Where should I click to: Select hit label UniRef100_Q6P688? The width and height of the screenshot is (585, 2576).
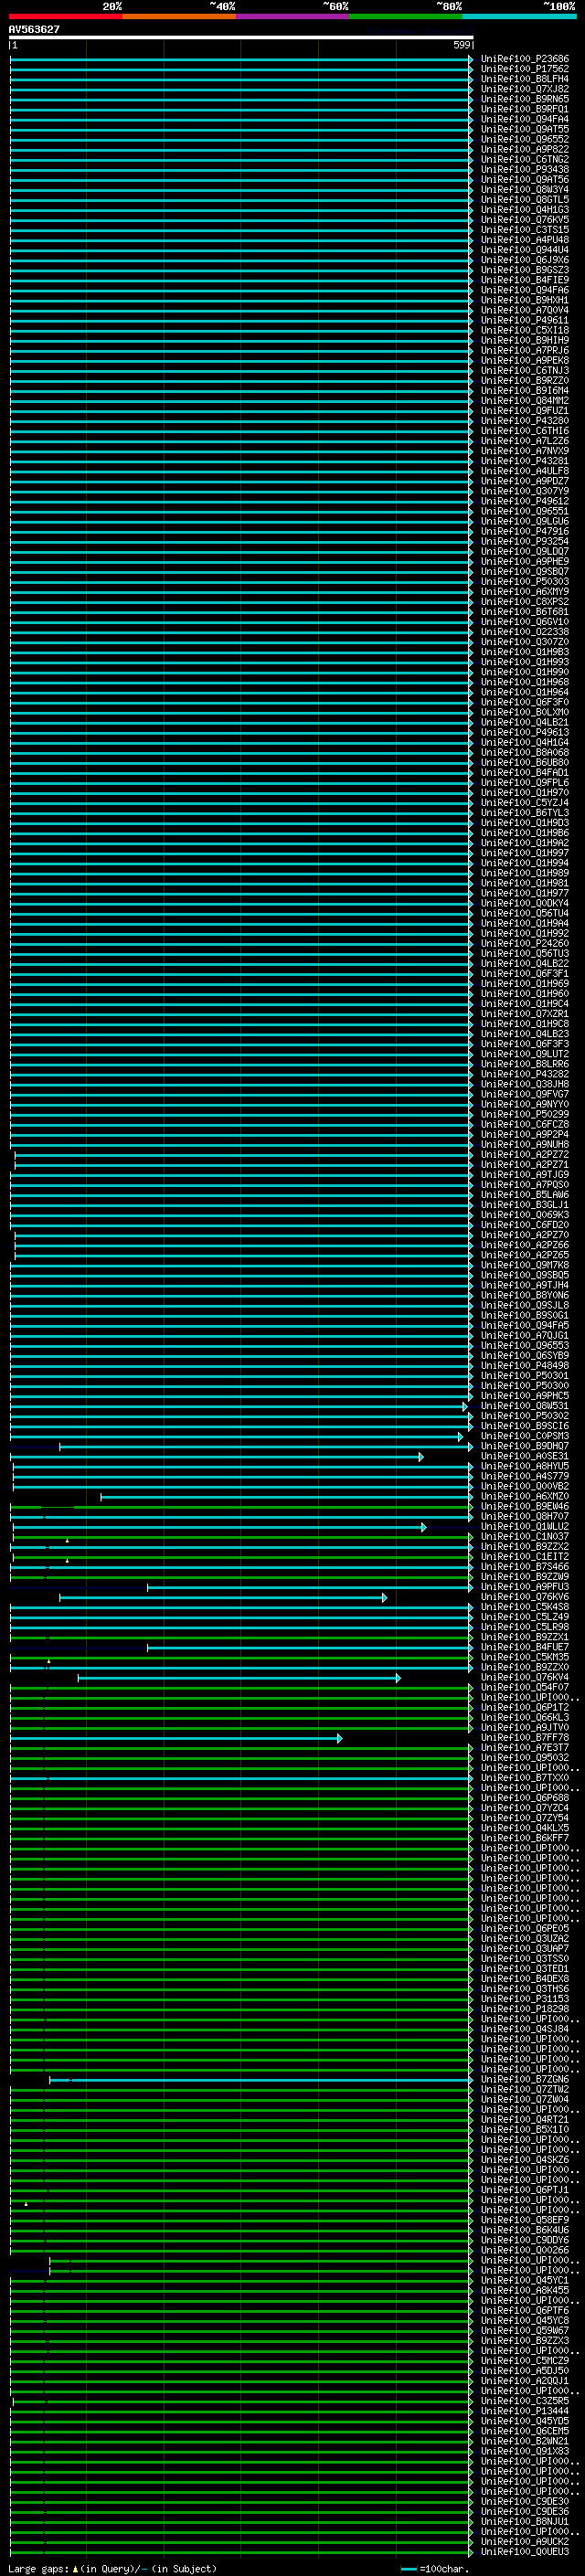[x=524, y=1798]
